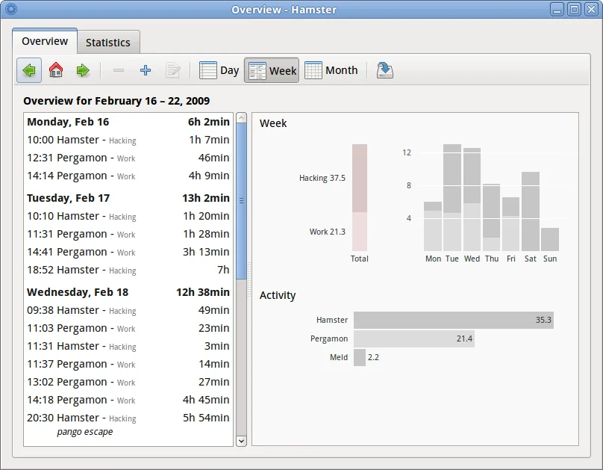This screenshot has height=470, width=603.
Task: Add a new activity entry
Action: coord(145,70)
